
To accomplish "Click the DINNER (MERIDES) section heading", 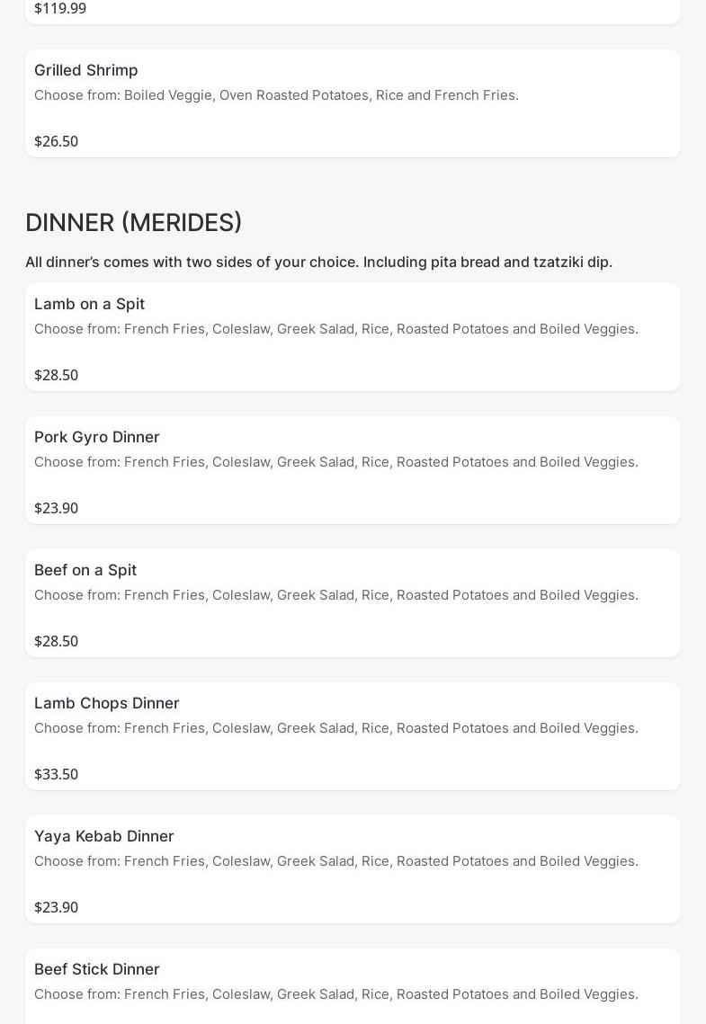I will click(x=133, y=223).
